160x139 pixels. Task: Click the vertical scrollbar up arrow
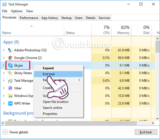point(157,39)
